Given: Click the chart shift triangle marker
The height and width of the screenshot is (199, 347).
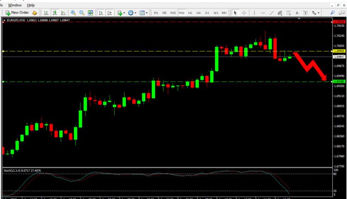Looking at the screenshot, I should coord(299,19).
